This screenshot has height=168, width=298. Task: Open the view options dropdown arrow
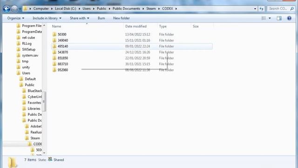point(270,18)
